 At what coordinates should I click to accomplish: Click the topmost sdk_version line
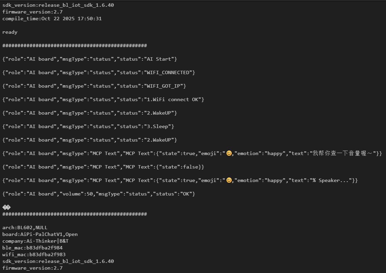pyautogui.click(x=58, y=5)
